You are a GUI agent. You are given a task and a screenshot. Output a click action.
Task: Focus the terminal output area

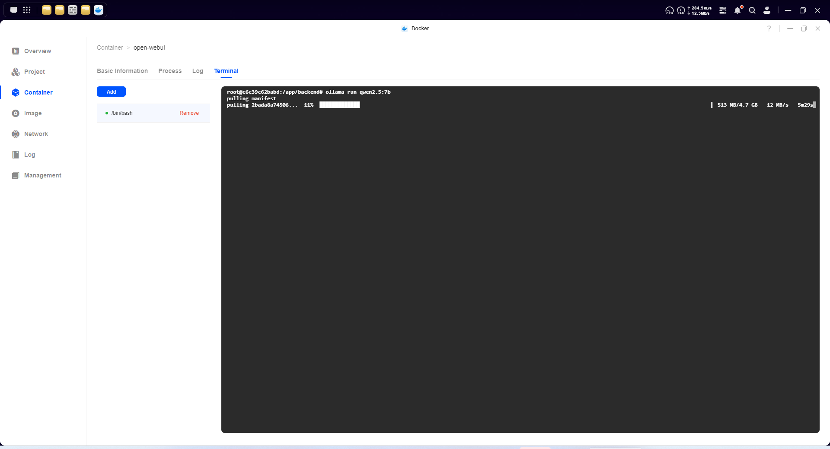click(520, 259)
